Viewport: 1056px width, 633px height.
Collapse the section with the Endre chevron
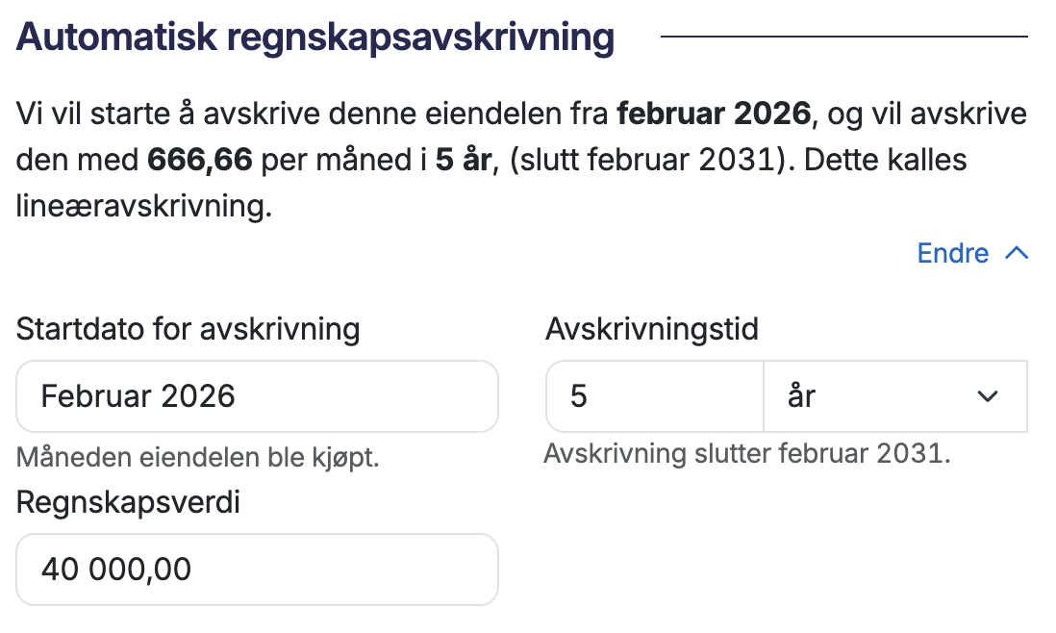click(1016, 253)
